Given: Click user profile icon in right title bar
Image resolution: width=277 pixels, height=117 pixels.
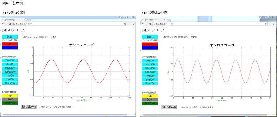Looking at the screenshot, I should [261, 17].
